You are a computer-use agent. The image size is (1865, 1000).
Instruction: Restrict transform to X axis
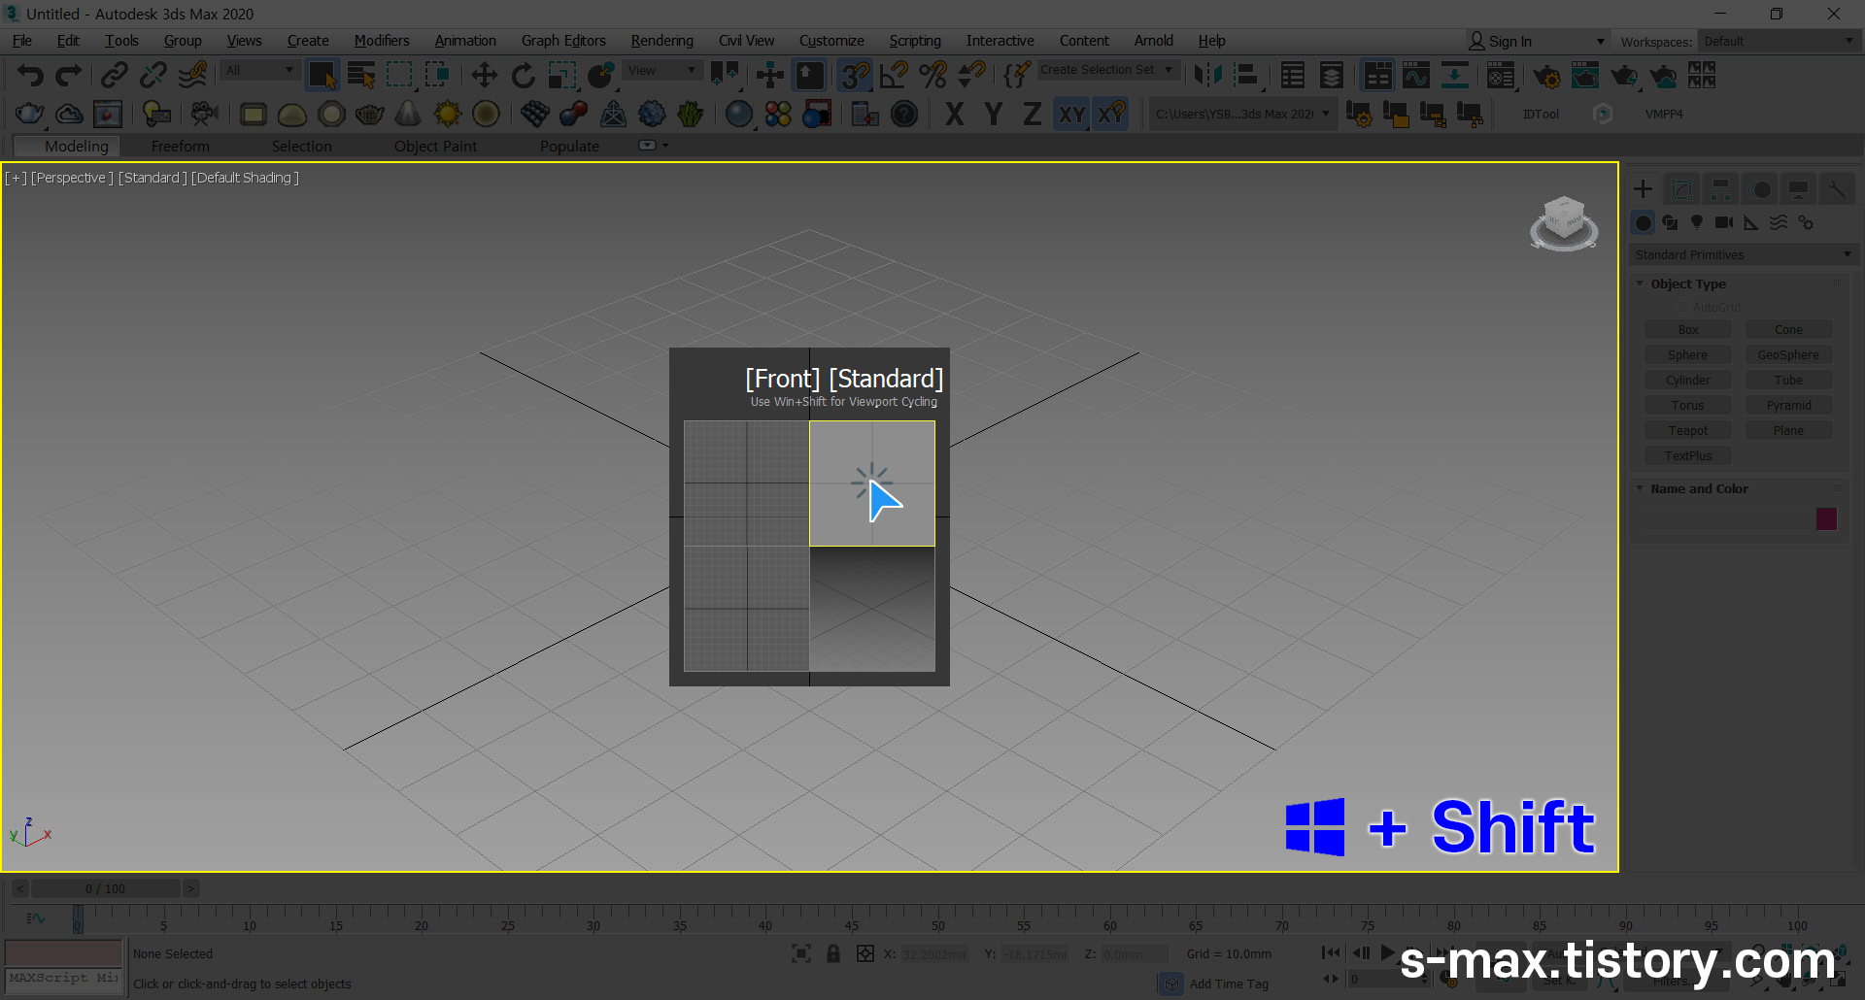click(x=955, y=115)
